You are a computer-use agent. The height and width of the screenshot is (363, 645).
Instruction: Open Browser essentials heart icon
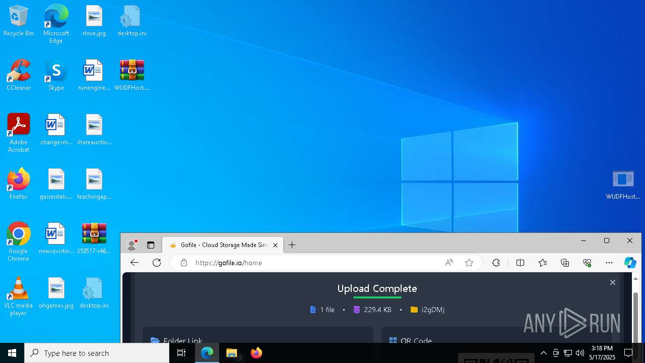pos(587,263)
